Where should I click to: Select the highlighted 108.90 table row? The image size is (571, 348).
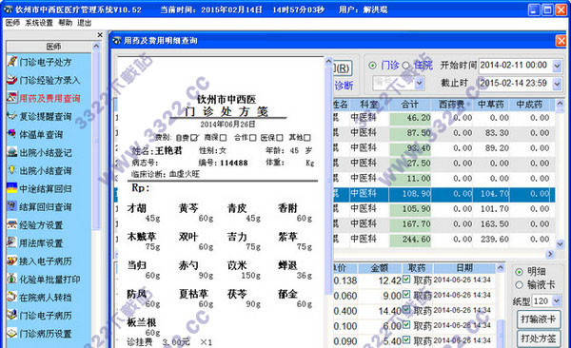coord(443,194)
